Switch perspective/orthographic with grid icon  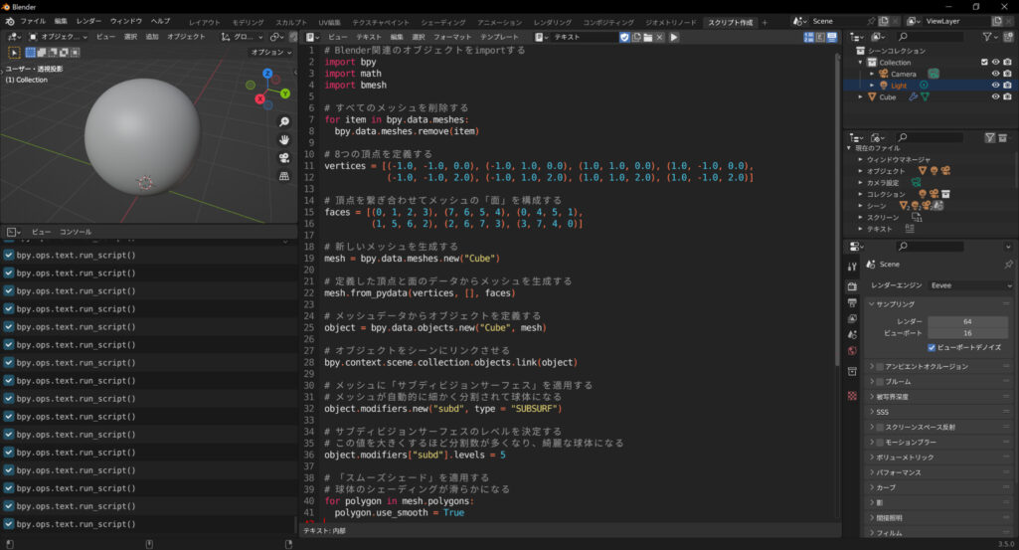pos(284,176)
